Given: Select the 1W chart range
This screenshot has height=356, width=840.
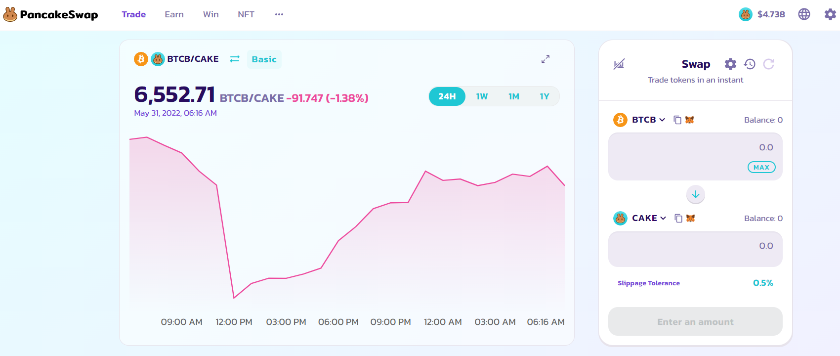Looking at the screenshot, I should coord(482,96).
